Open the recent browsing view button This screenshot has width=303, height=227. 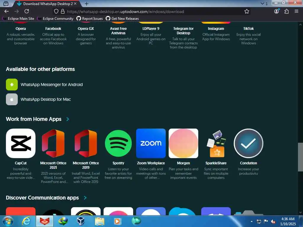(6, 4)
